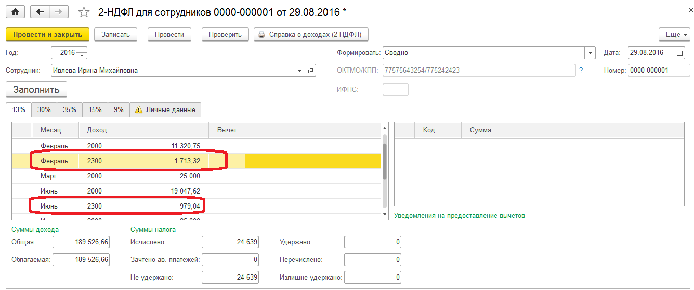Print Справка о доходах (2-НДФЛ)
Viewport: 694px width, 290px height.
[x=311, y=35]
